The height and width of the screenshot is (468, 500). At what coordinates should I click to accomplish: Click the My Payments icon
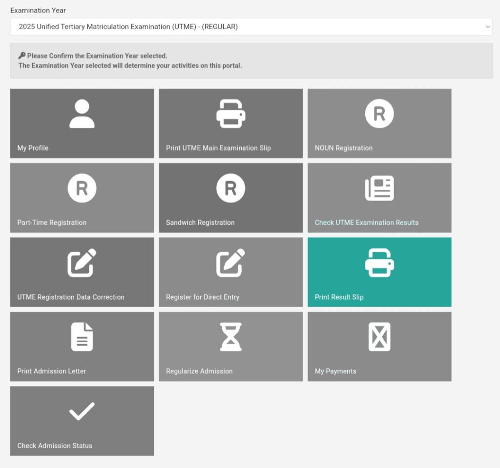tap(379, 337)
